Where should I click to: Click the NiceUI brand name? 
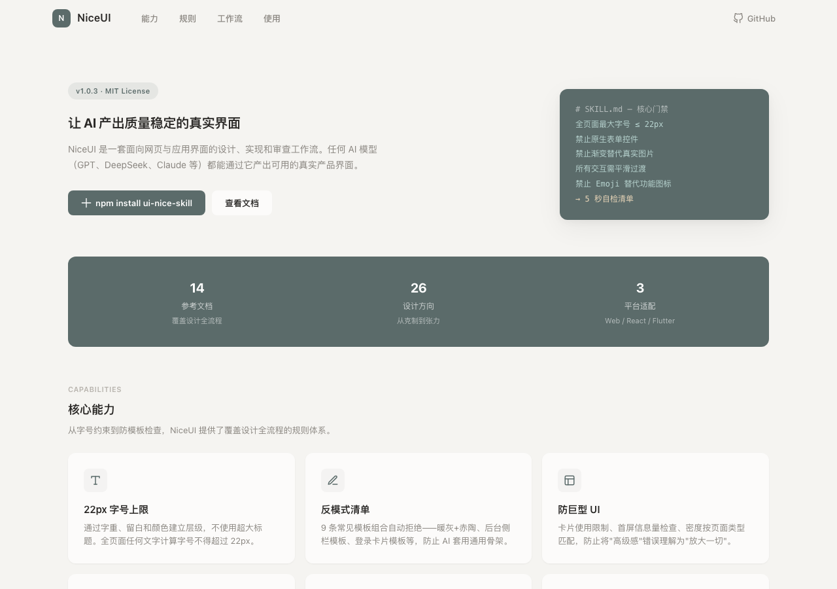coord(94,18)
